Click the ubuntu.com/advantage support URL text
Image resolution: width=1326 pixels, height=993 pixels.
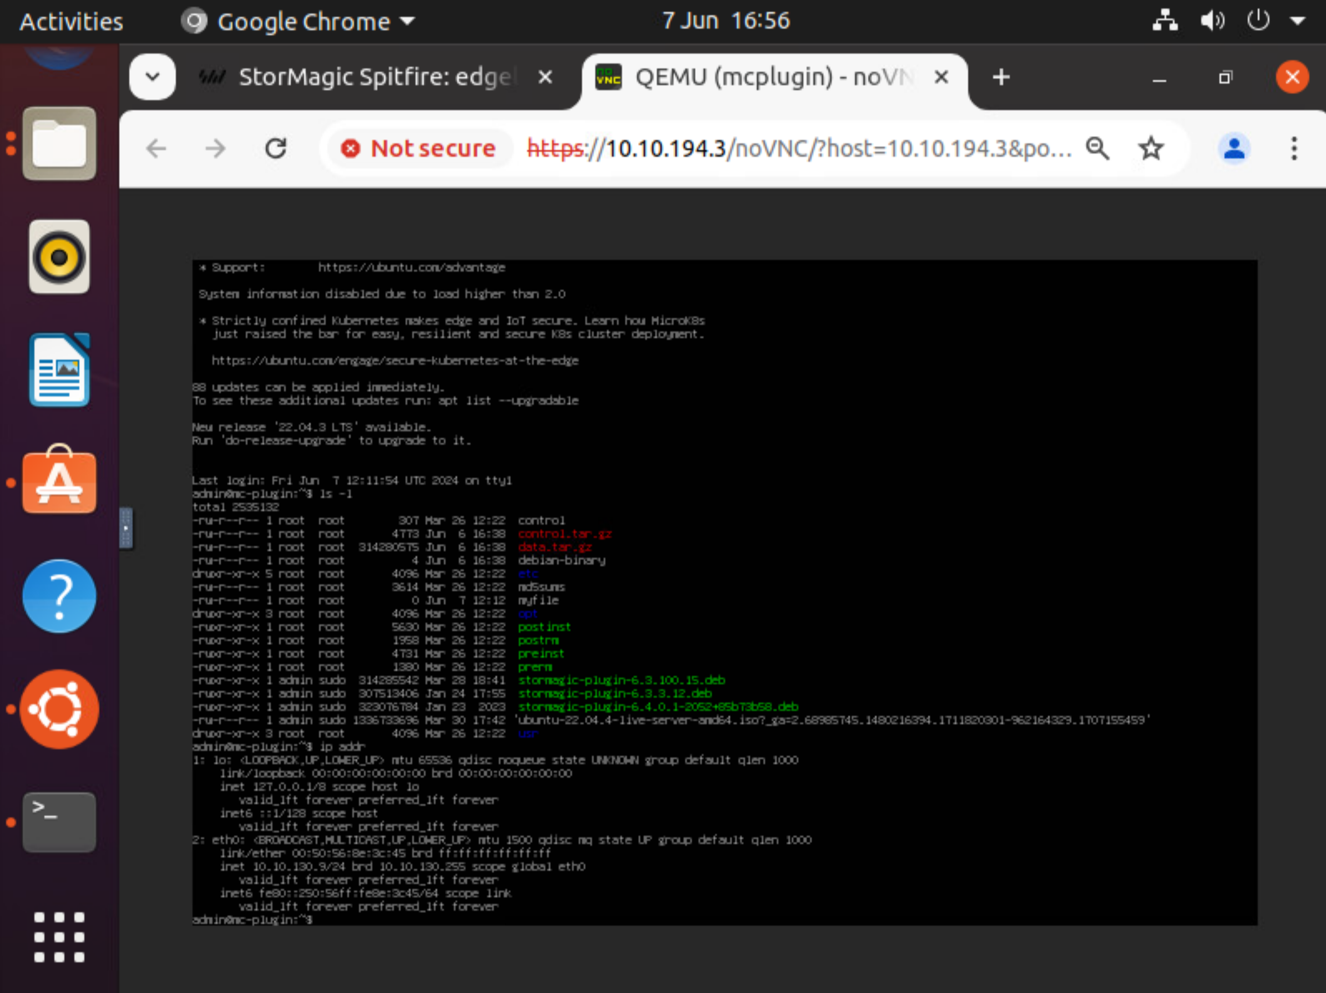(x=411, y=267)
